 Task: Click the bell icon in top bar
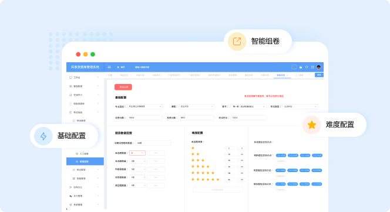click(307, 67)
